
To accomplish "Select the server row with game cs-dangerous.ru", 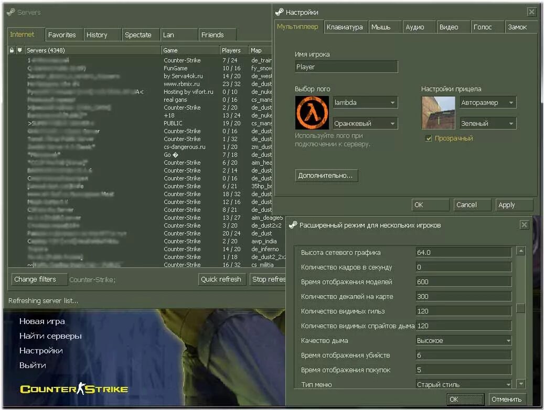I will [140, 147].
